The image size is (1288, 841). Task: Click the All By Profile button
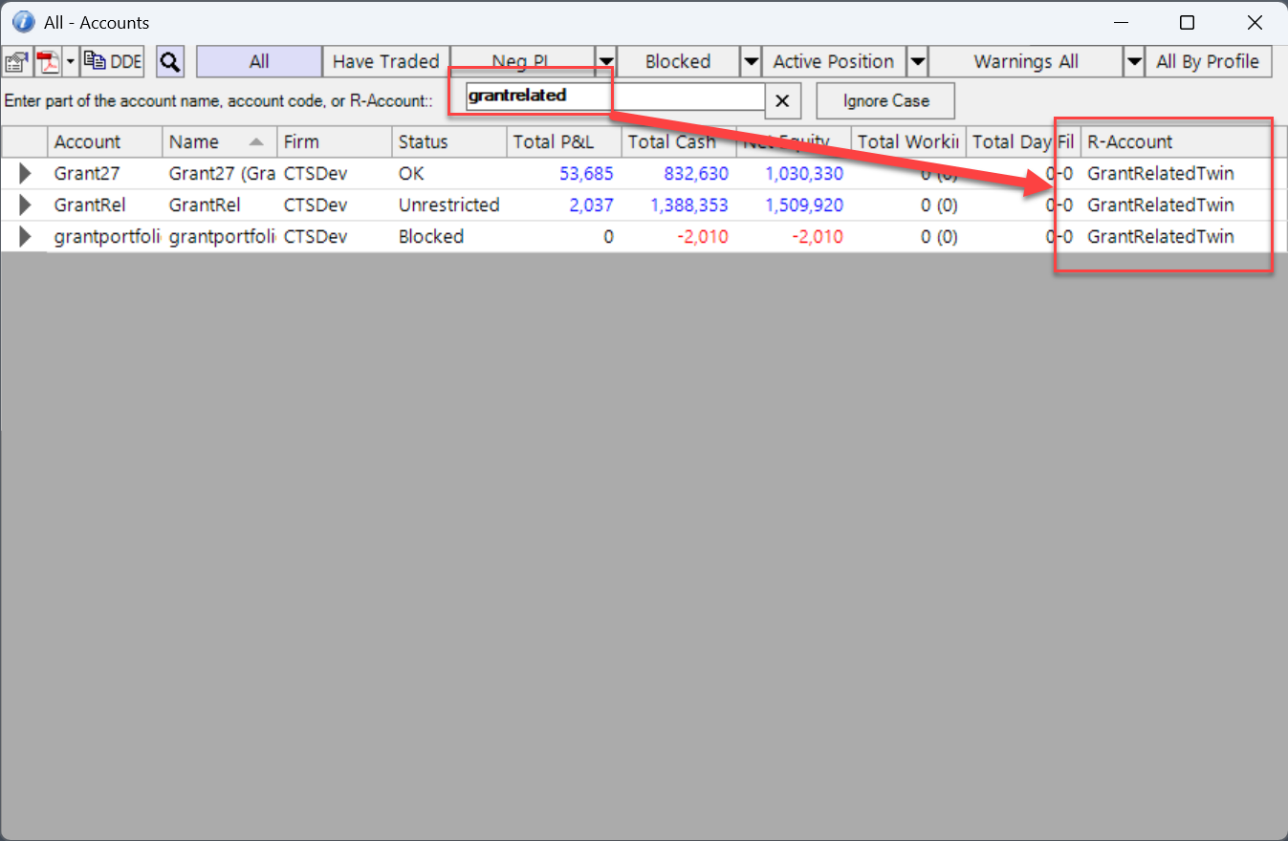pyautogui.click(x=1208, y=62)
